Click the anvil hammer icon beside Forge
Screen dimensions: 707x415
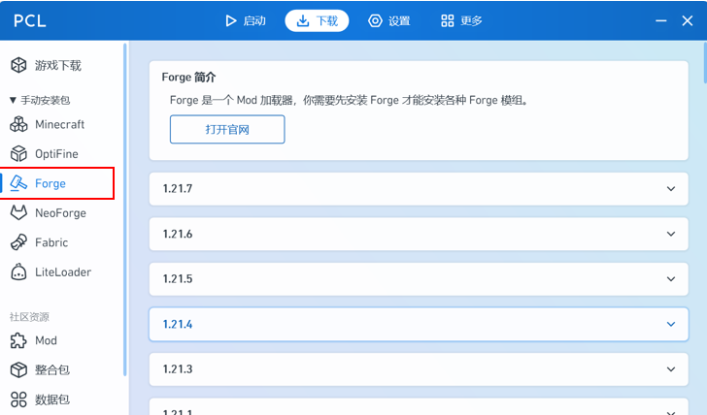[x=18, y=183]
